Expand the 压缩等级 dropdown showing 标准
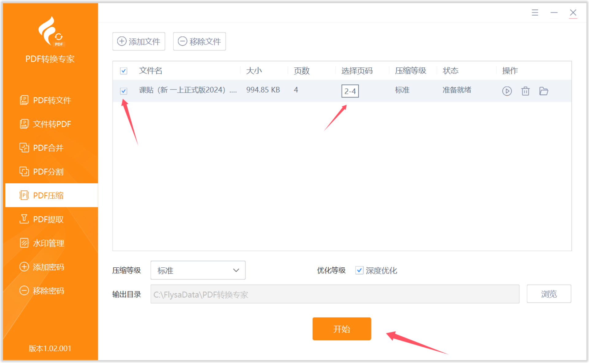589x363 pixels. (198, 270)
